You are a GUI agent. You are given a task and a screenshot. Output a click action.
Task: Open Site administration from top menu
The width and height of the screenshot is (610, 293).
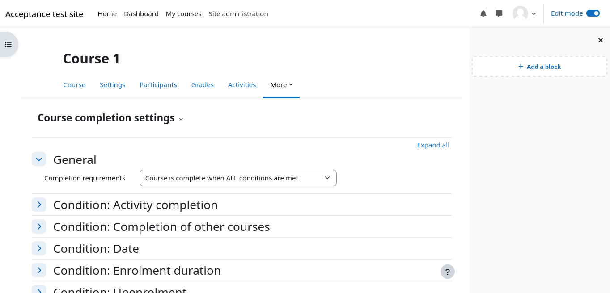[238, 14]
